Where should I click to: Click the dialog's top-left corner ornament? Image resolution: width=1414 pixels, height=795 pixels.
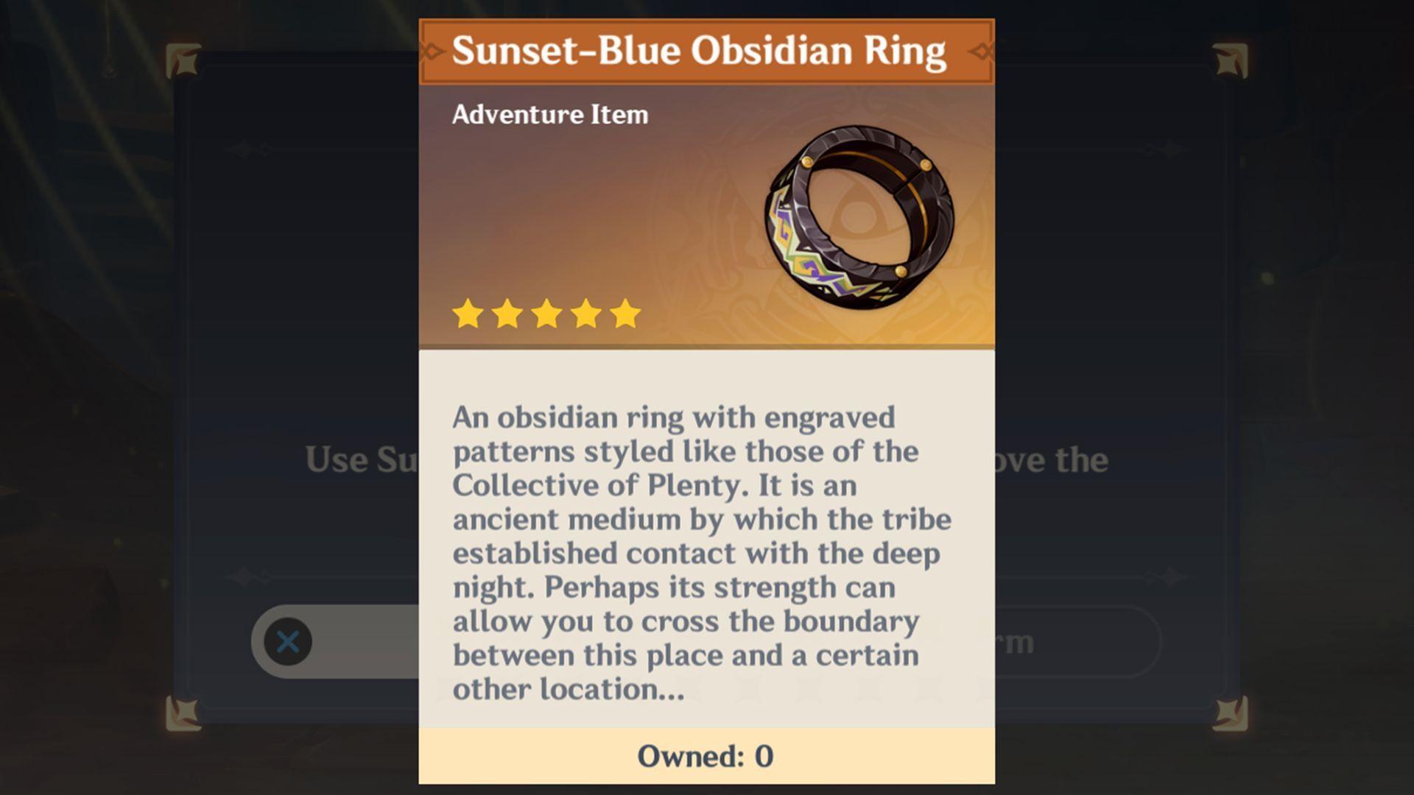[183, 61]
